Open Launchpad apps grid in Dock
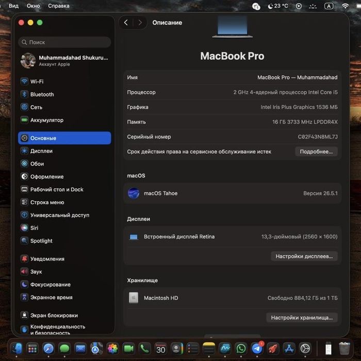The width and height of the screenshot is (361, 361). pos(32,349)
